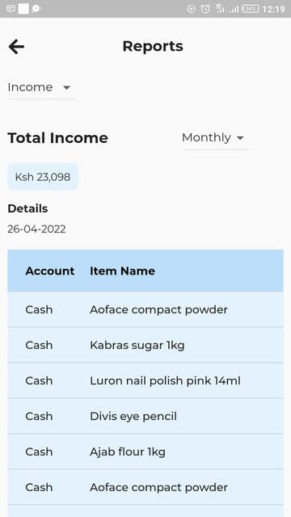Screen dimensions: 291x517
Task: Expand the Monthly period dropdown
Action: tap(215, 138)
